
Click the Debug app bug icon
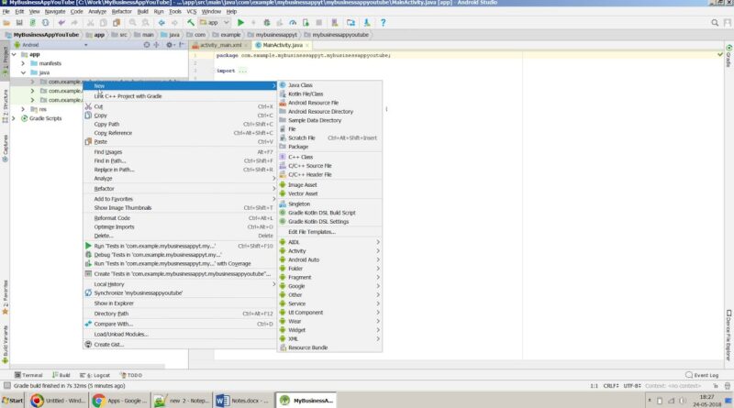[x=267, y=22]
